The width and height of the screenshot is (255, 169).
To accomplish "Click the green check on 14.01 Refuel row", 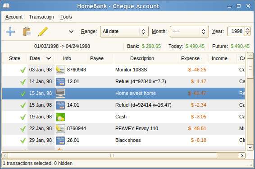I will [23, 105].
